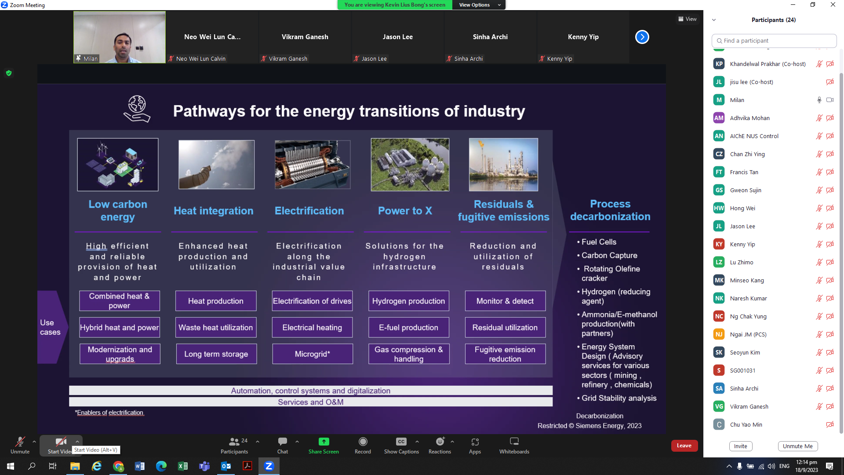
Task: Select Milan's video thumbnail
Action: [119, 37]
